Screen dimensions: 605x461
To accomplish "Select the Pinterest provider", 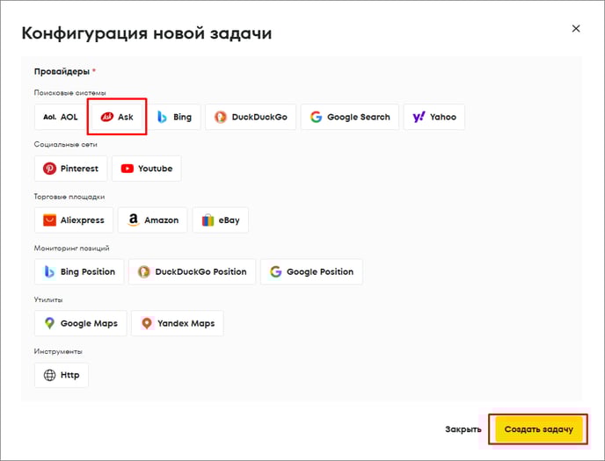I will (x=70, y=169).
